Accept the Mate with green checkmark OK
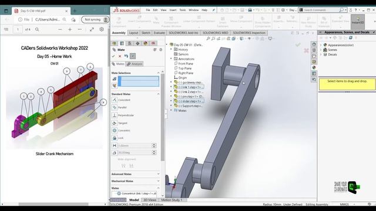Screen dimensions: 376x211 pos(113,56)
